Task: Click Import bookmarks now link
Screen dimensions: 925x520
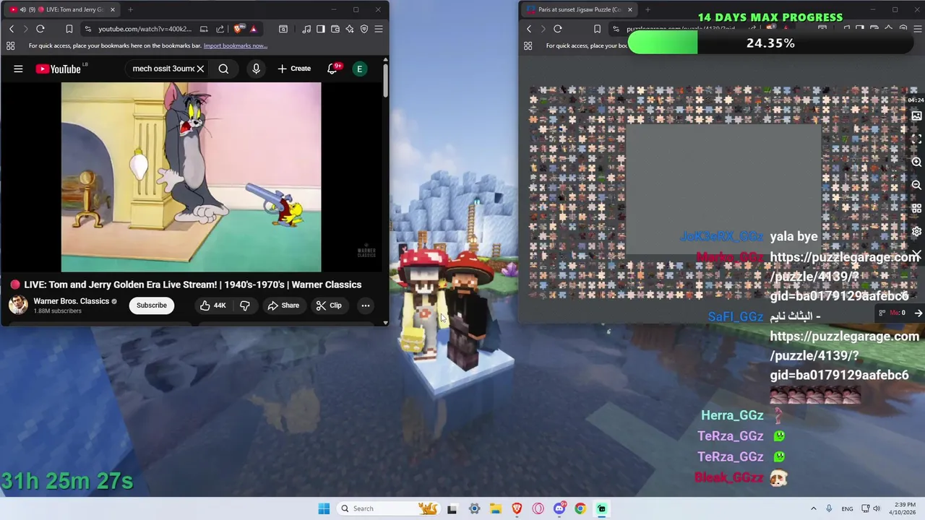Action: click(236, 45)
